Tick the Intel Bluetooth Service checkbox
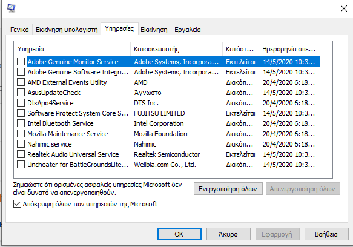The image size is (353, 247). pyautogui.click(x=21, y=123)
